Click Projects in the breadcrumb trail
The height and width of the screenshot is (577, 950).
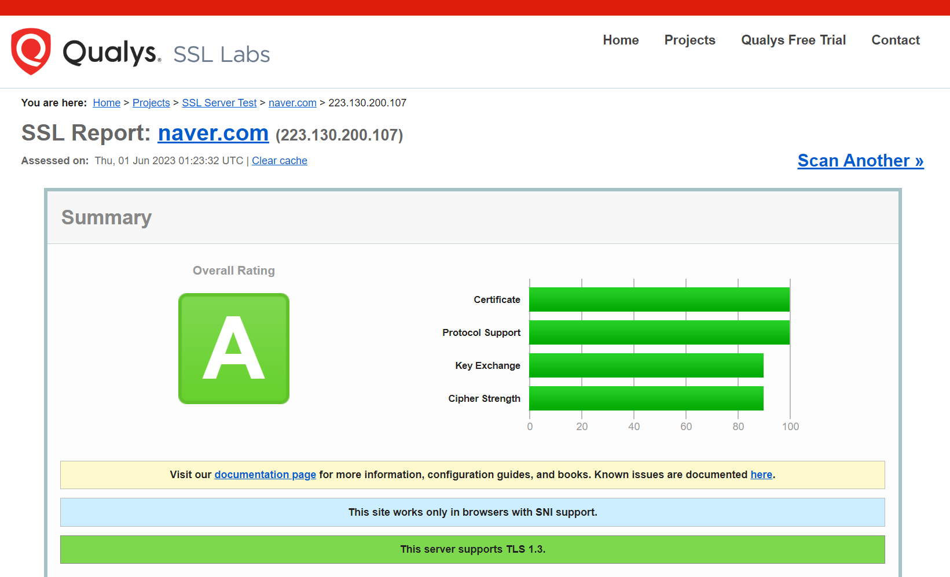pyautogui.click(x=151, y=102)
